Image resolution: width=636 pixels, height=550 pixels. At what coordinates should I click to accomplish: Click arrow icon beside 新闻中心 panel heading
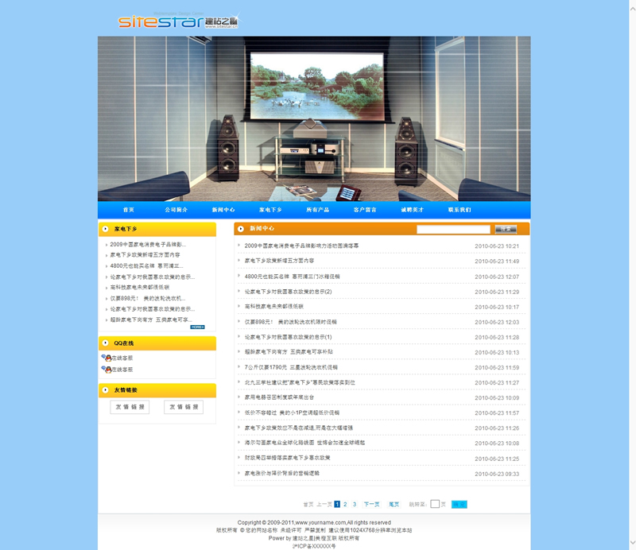pos(241,229)
